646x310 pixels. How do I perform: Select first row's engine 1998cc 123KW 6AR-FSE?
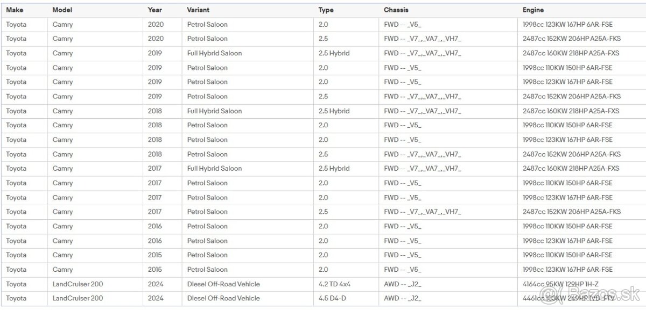(x=567, y=25)
